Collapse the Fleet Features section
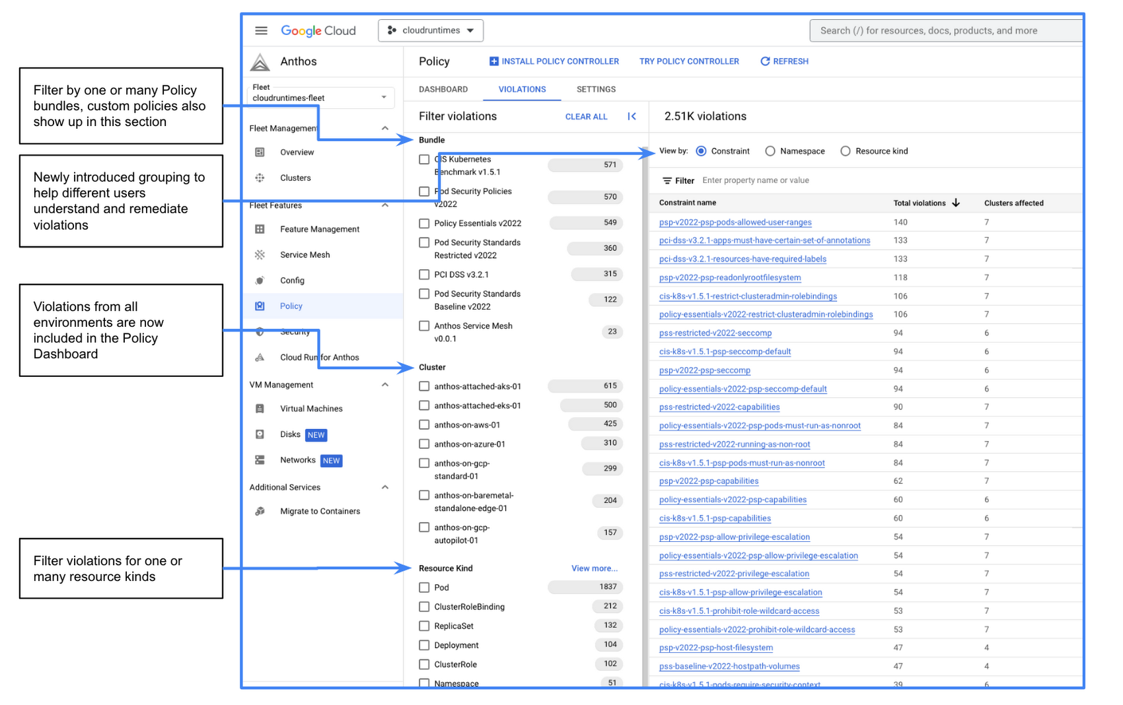This screenshot has width=1123, height=705. pyautogui.click(x=385, y=205)
